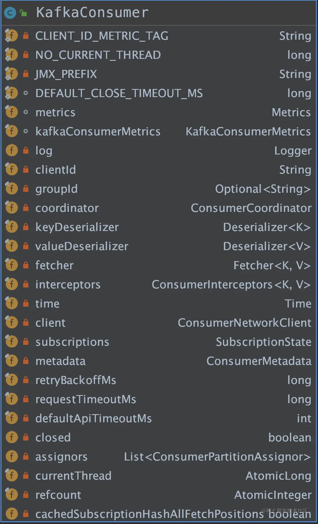This screenshot has width=318, height=524.
Task: Click the package-private dot beside DEFAULT_CLOSE_TIMEOUT_MS
Action: point(26,93)
